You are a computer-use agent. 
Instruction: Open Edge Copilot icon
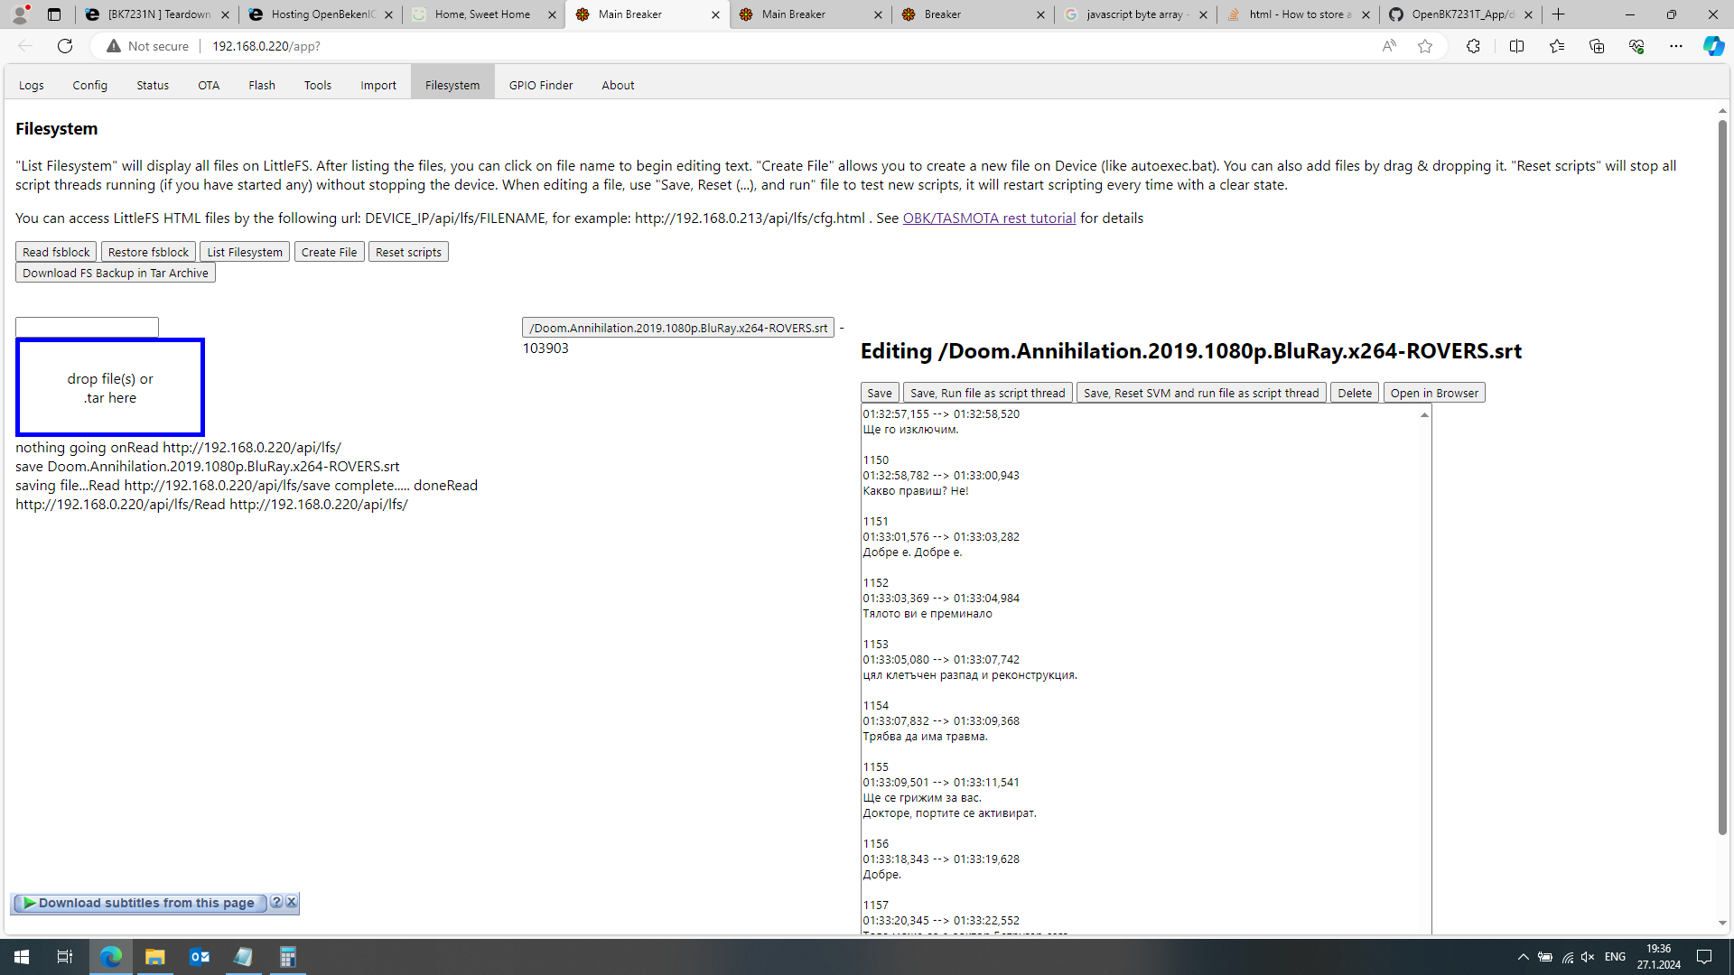[x=1712, y=46]
